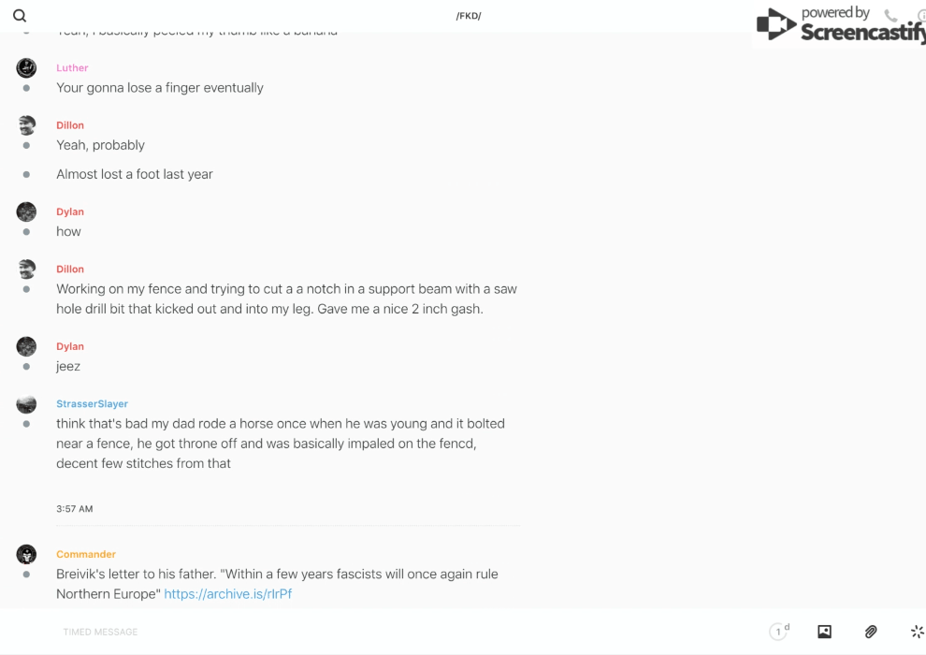Image resolution: width=926 pixels, height=655 pixels.
Task: Attach an image with the picture icon
Action: pos(824,632)
